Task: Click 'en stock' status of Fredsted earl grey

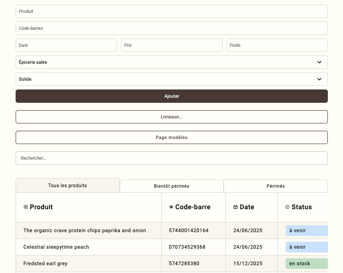Action: tap(307, 263)
